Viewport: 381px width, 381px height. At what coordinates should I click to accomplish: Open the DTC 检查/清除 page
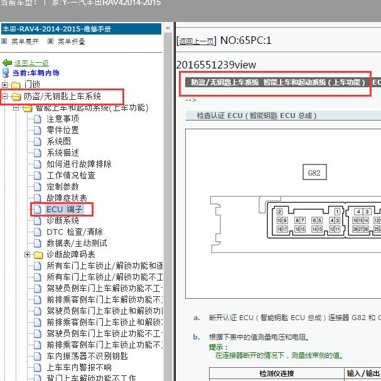point(75,232)
